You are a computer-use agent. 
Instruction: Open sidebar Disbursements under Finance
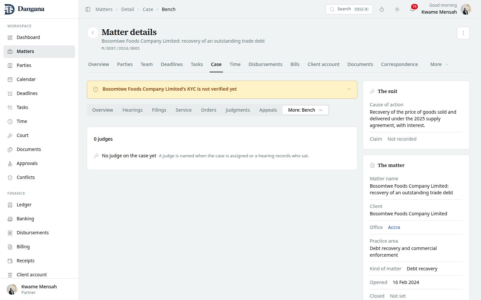coord(39,233)
